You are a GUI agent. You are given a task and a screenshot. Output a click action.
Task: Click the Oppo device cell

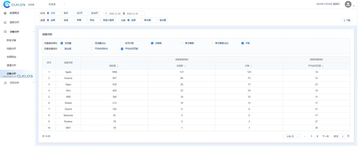coord(68,85)
